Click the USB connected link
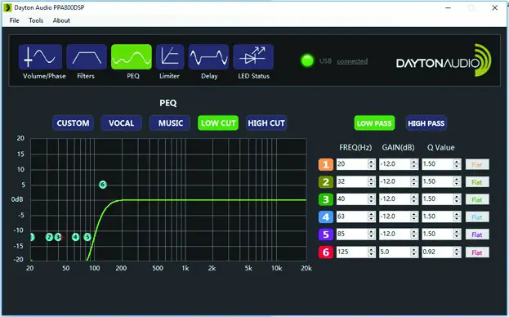Screen dimensions: 509x317 [352, 61]
